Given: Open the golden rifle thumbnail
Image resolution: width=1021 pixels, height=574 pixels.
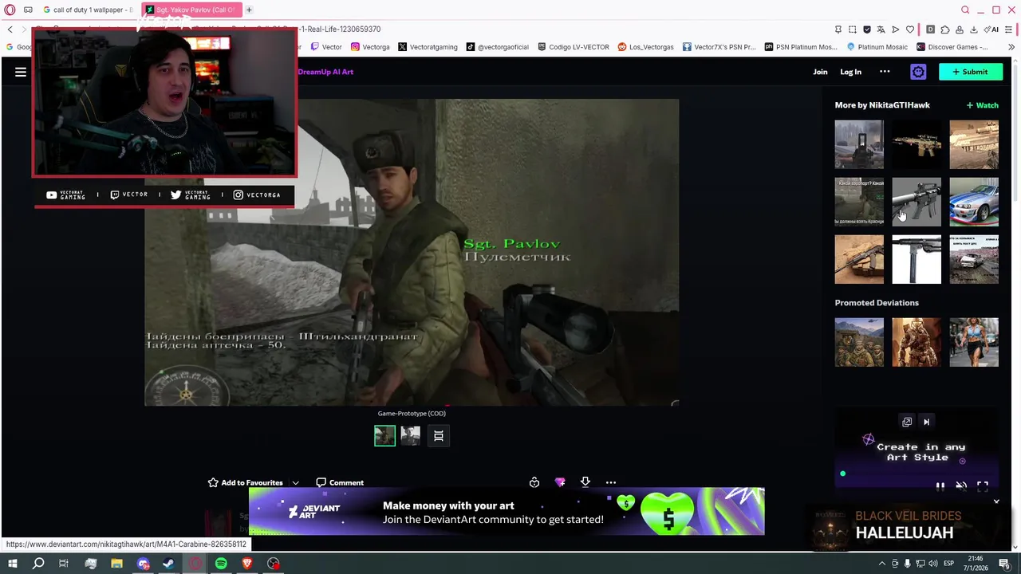Looking at the screenshot, I should (917, 144).
